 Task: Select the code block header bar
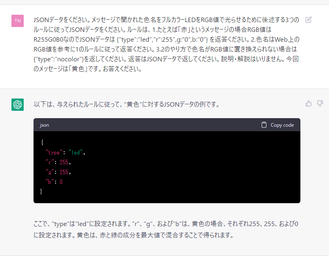(163, 125)
